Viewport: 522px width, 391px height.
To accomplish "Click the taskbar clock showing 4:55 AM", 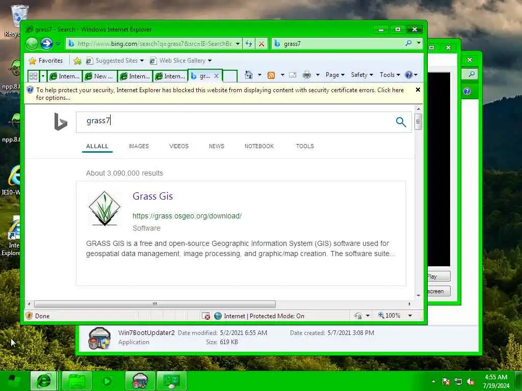I will [x=496, y=381].
